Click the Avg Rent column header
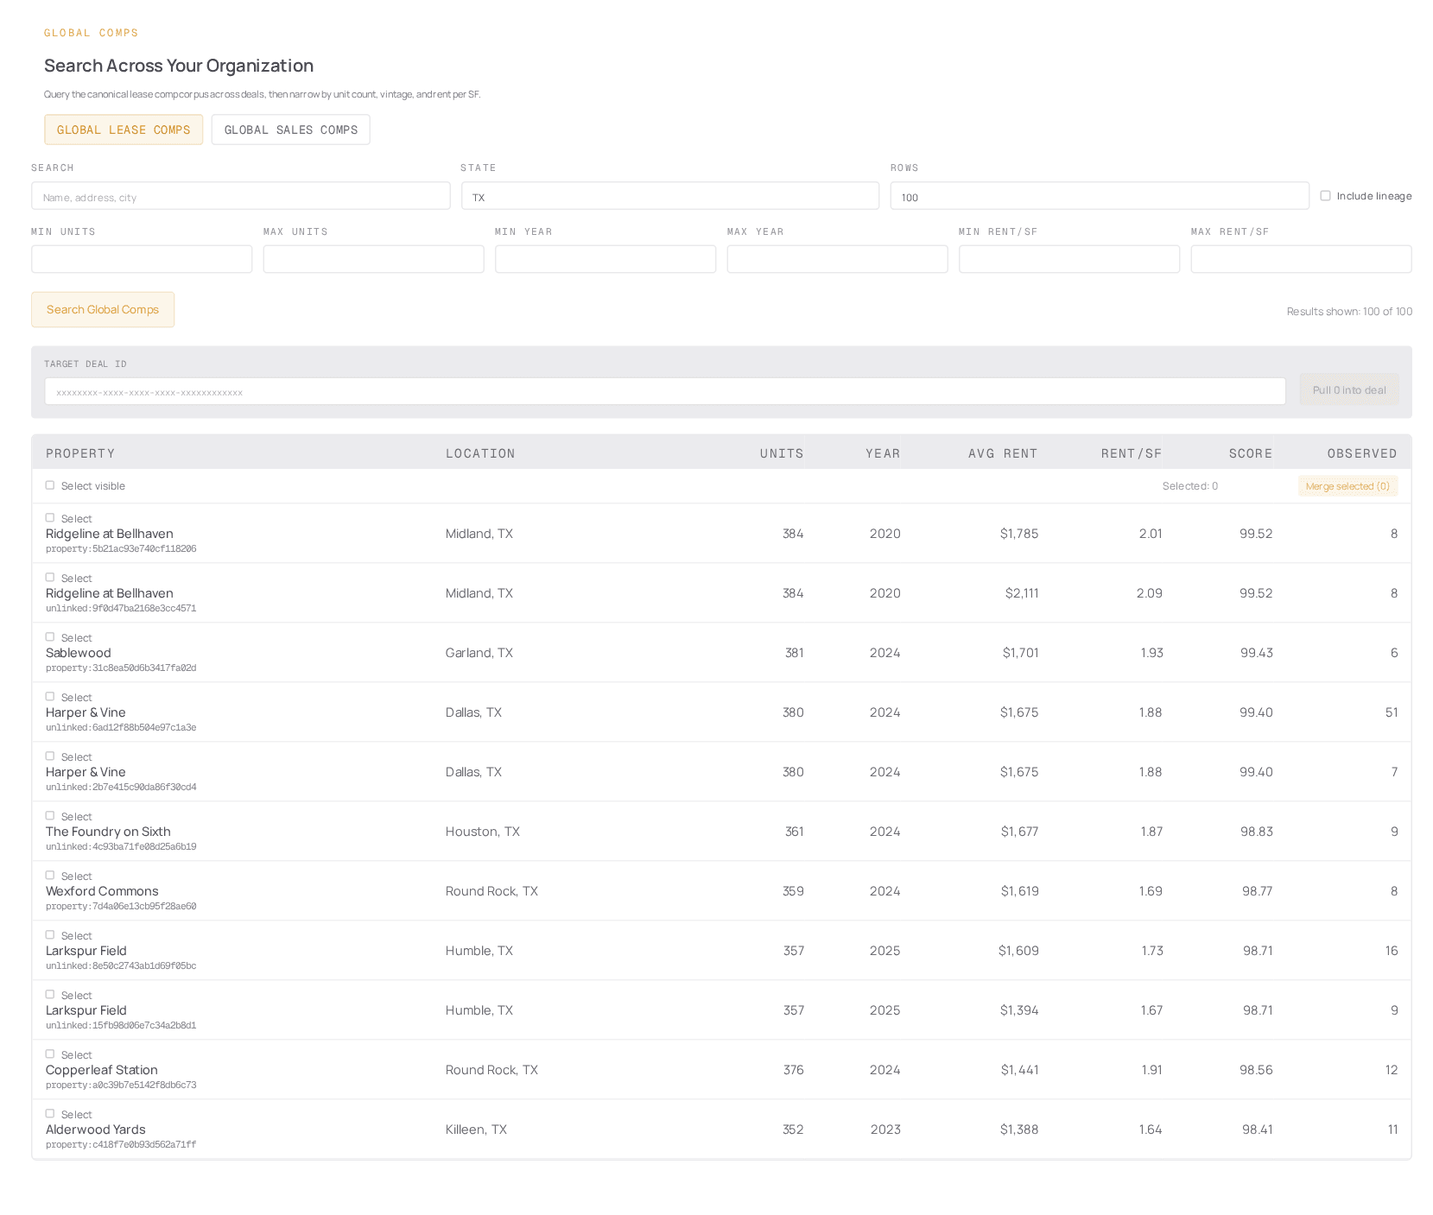This screenshot has width=1433, height=1215. [x=1003, y=453]
